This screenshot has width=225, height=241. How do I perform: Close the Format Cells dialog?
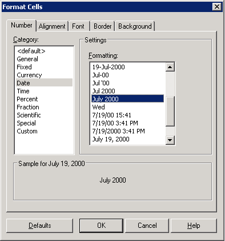(217, 7)
